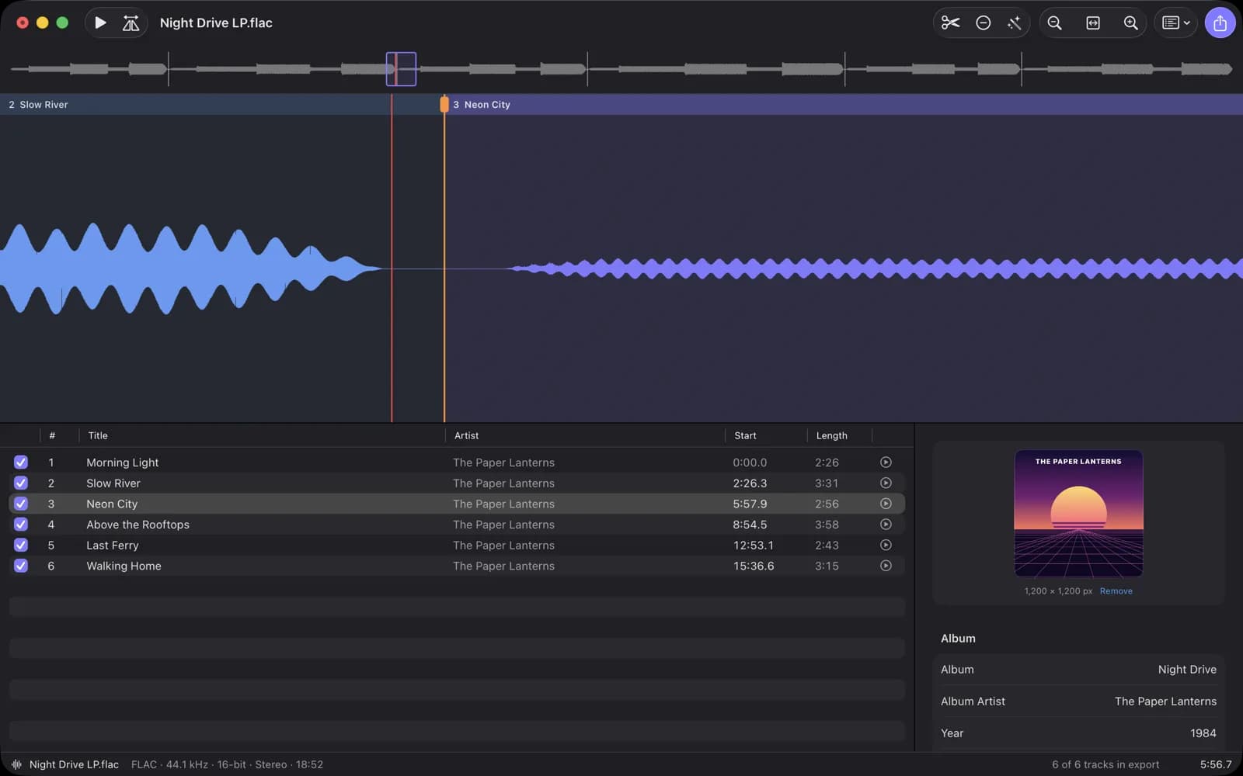1243x776 pixels.
Task: Uncheck Slow River from export
Action: point(21,483)
